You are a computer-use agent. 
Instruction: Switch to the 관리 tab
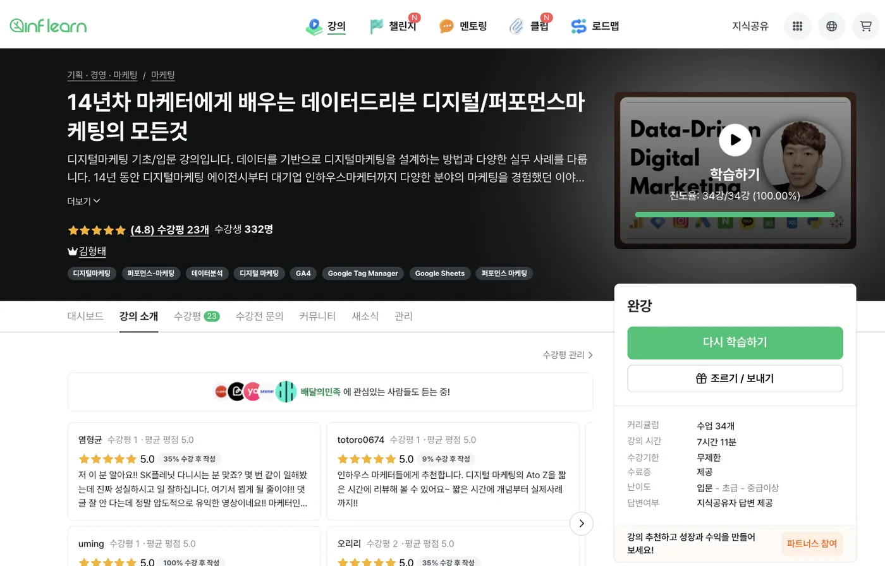coord(403,316)
